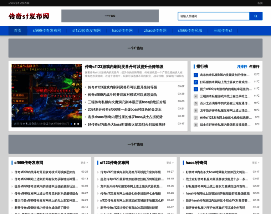Screen dimensions: 271x214
Task: Click rank badge 2 in 排行榜
Action: (x=196, y=82)
